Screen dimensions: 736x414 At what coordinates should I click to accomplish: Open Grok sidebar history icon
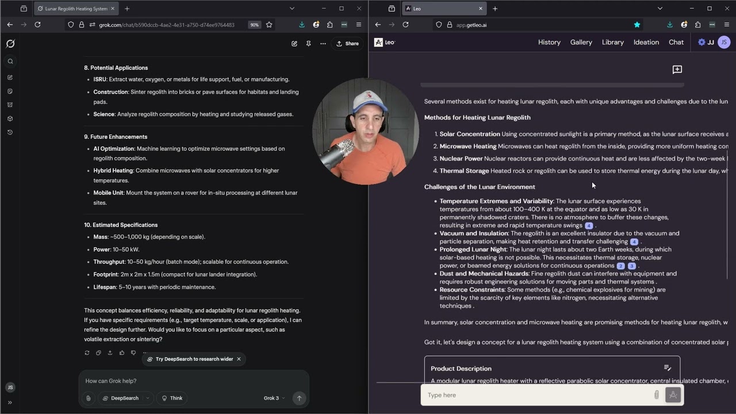pos(10,132)
